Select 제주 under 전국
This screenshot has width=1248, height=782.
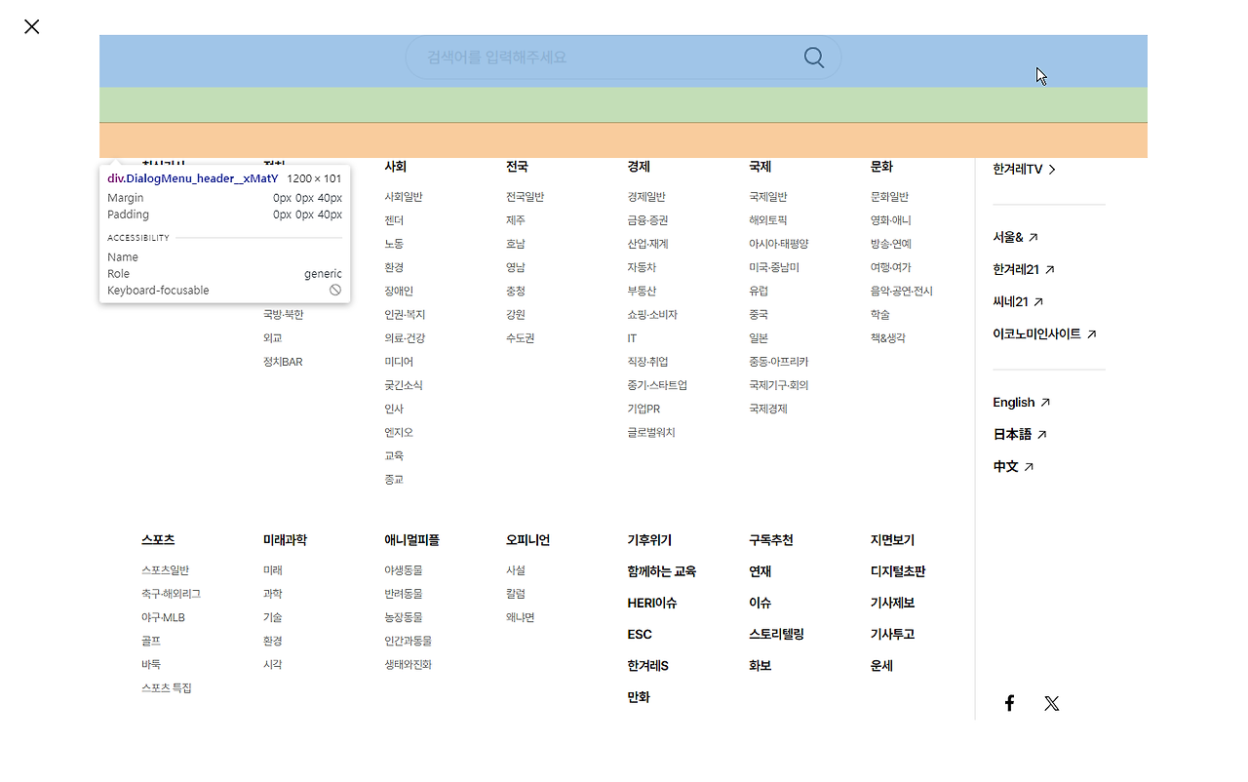(516, 220)
